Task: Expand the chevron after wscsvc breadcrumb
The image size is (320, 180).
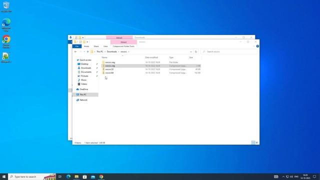Action: click(129, 52)
